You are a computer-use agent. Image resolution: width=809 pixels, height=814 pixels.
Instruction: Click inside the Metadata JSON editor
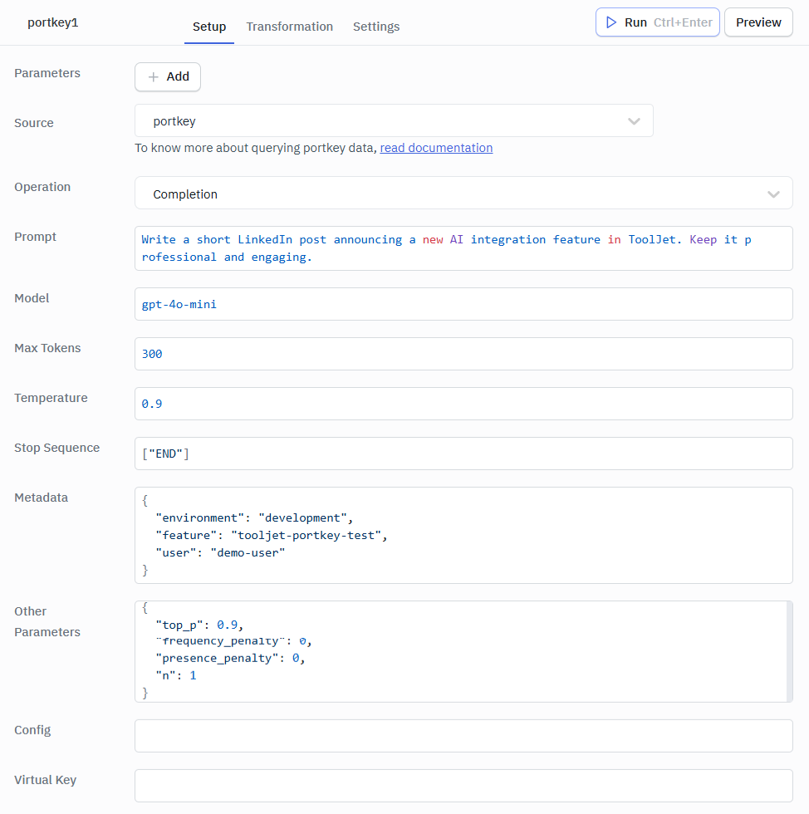click(463, 535)
